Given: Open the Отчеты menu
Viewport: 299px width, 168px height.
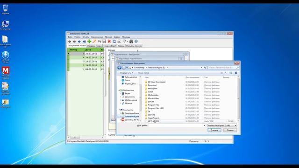Looking at the screenshot, I should pyautogui.click(x=86, y=37).
